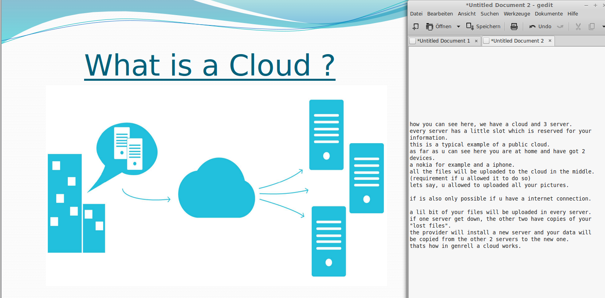The width and height of the screenshot is (605, 298).
Task: Select the Untitled Document 2 tab
Action: pos(517,41)
